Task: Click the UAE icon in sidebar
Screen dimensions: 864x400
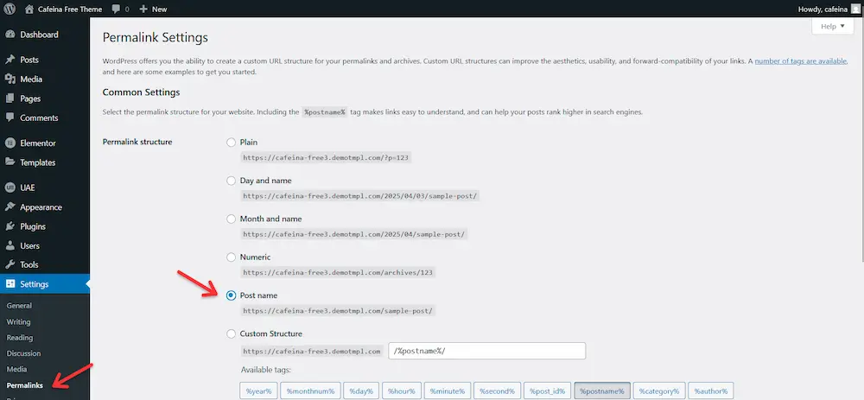Action: [10, 187]
